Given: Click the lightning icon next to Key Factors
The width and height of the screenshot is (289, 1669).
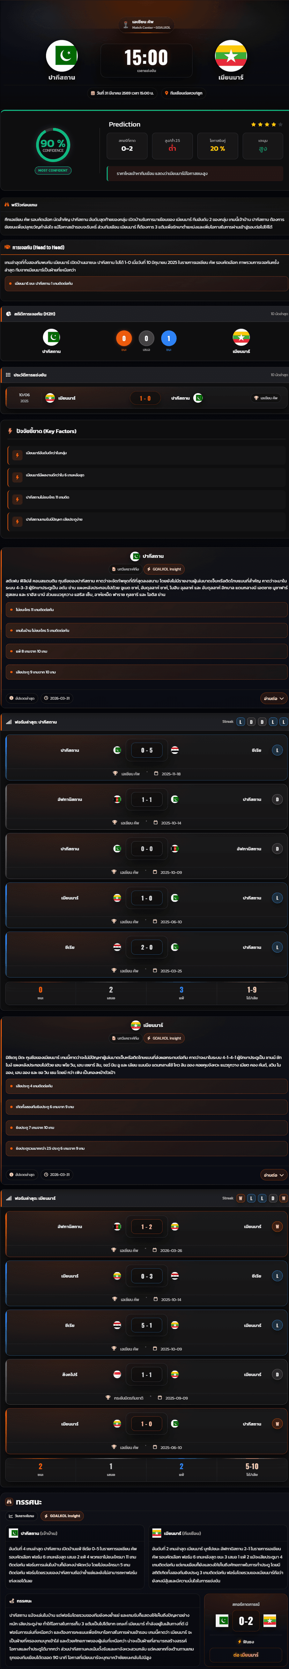Looking at the screenshot, I should coord(10,431).
